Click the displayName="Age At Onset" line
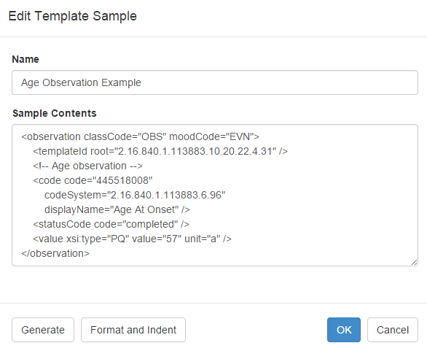 pyautogui.click(x=117, y=209)
